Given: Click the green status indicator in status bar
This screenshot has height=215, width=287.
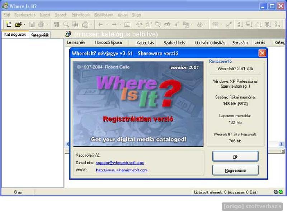Looking at the screenshot, I should click(281, 192).
